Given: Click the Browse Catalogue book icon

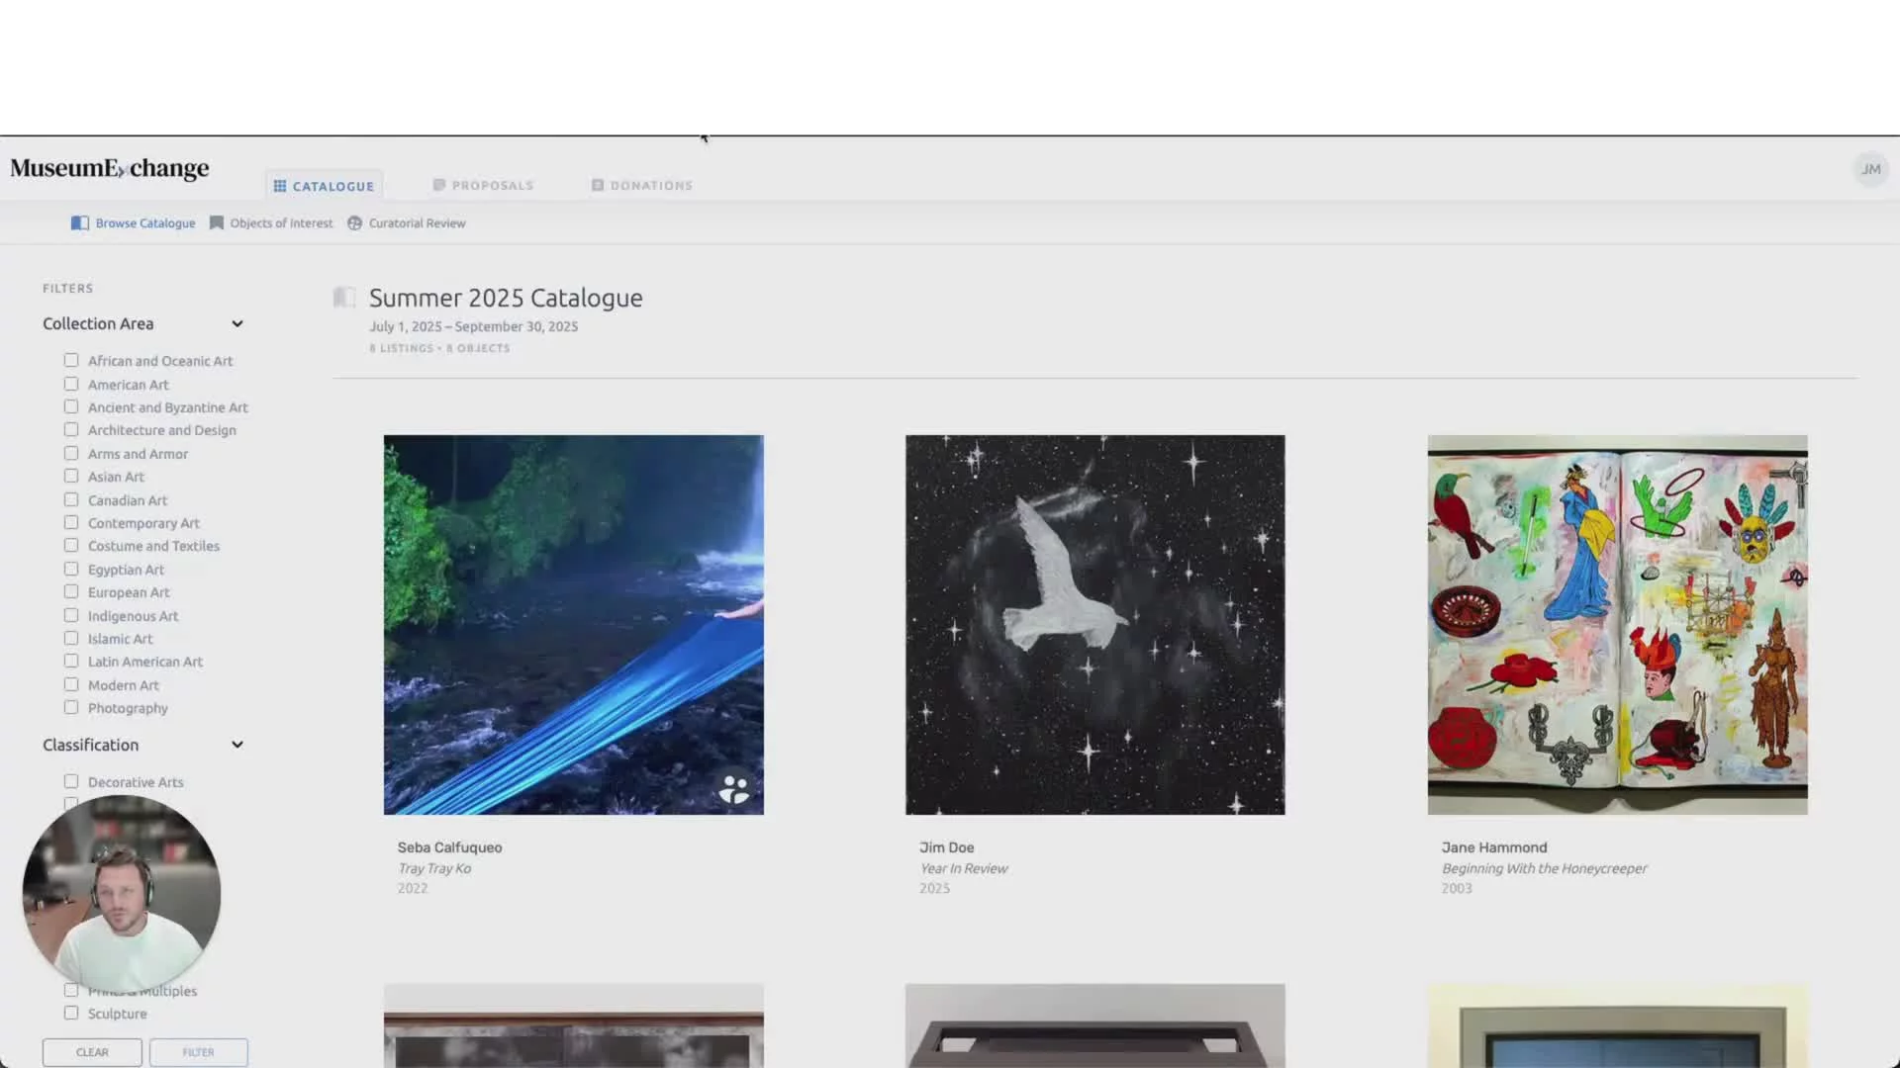Looking at the screenshot, I should (x=80, y=223).
